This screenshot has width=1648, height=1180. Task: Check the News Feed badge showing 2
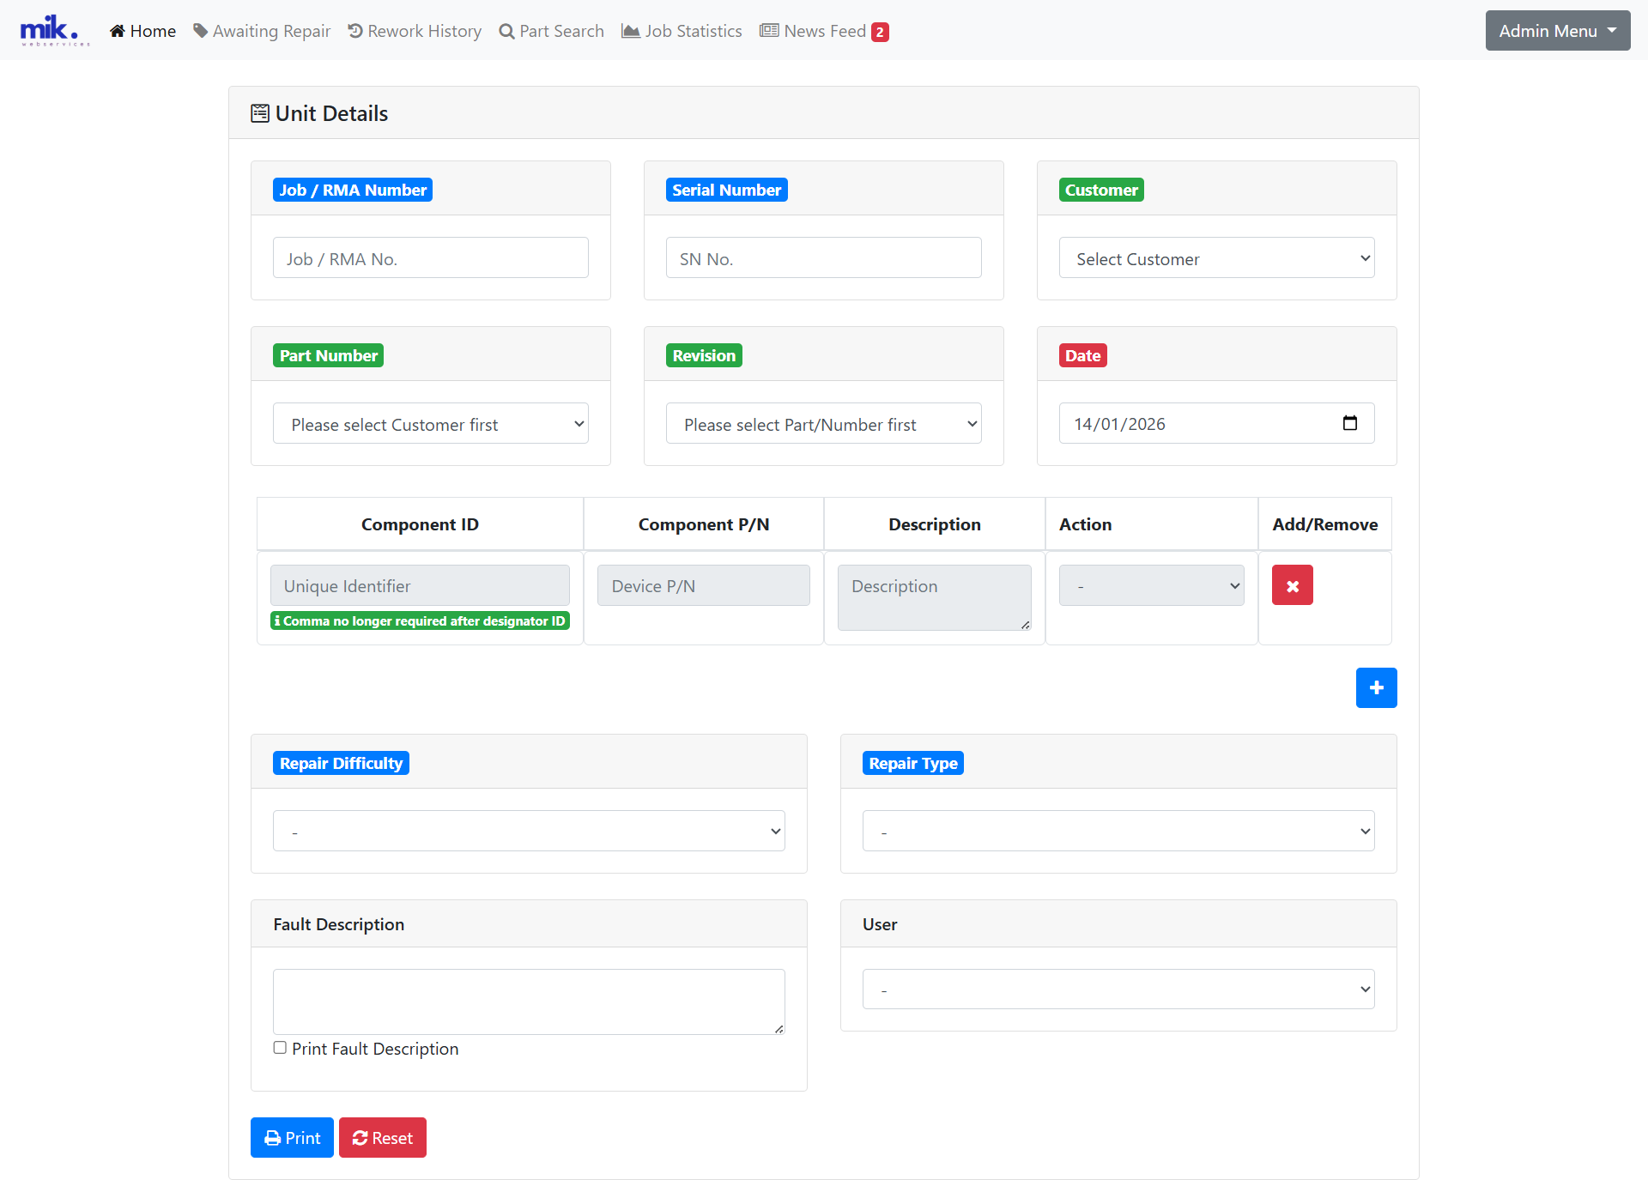click(x=880, y=31)
